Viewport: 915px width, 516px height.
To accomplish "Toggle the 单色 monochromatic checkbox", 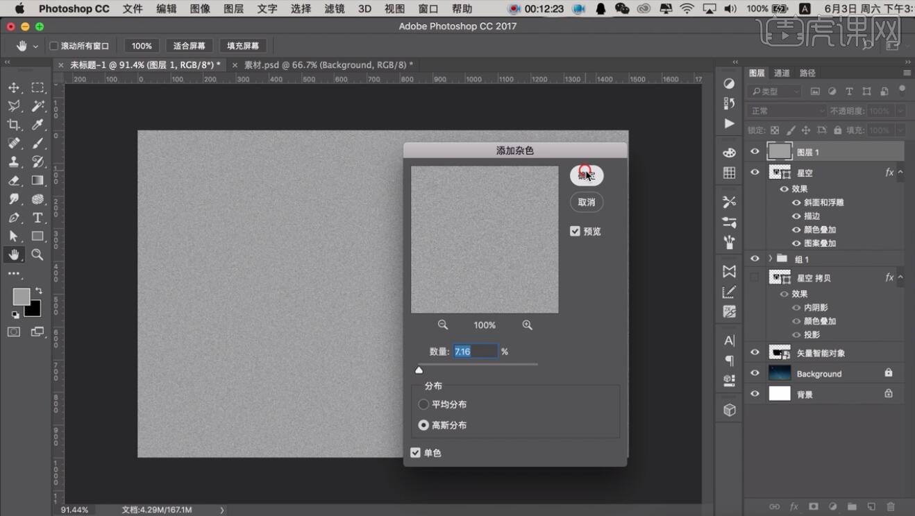I will (415, 453).
